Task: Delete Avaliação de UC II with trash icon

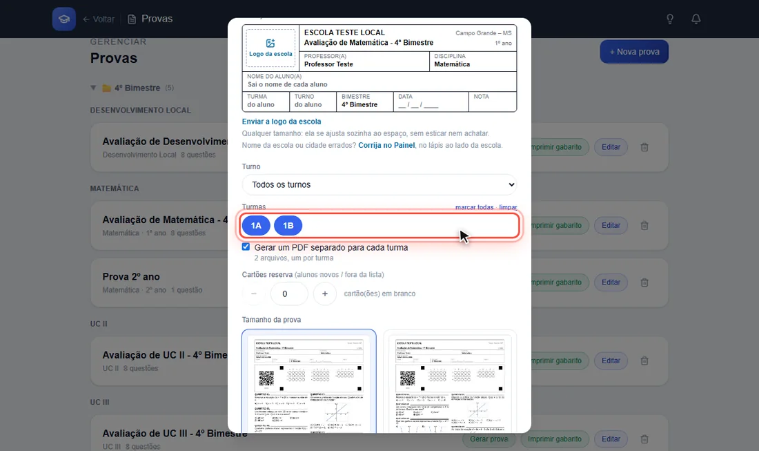Action: pos(644,361)
